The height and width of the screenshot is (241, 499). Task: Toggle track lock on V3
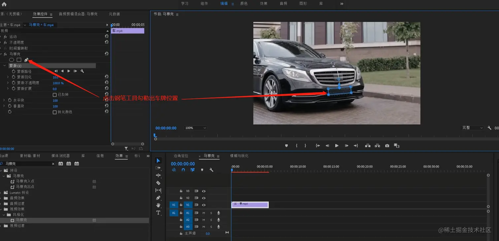181,191
